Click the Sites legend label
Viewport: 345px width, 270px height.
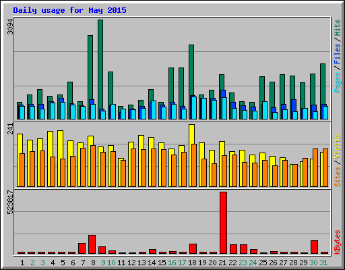(x=338, y=177)
